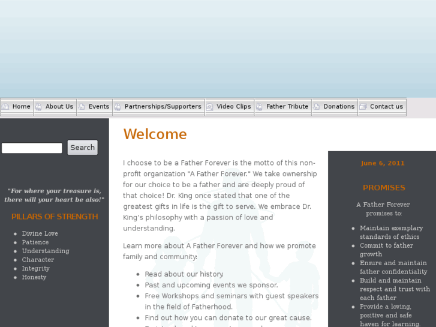Go to the About Us page

(x=55, y=107)
